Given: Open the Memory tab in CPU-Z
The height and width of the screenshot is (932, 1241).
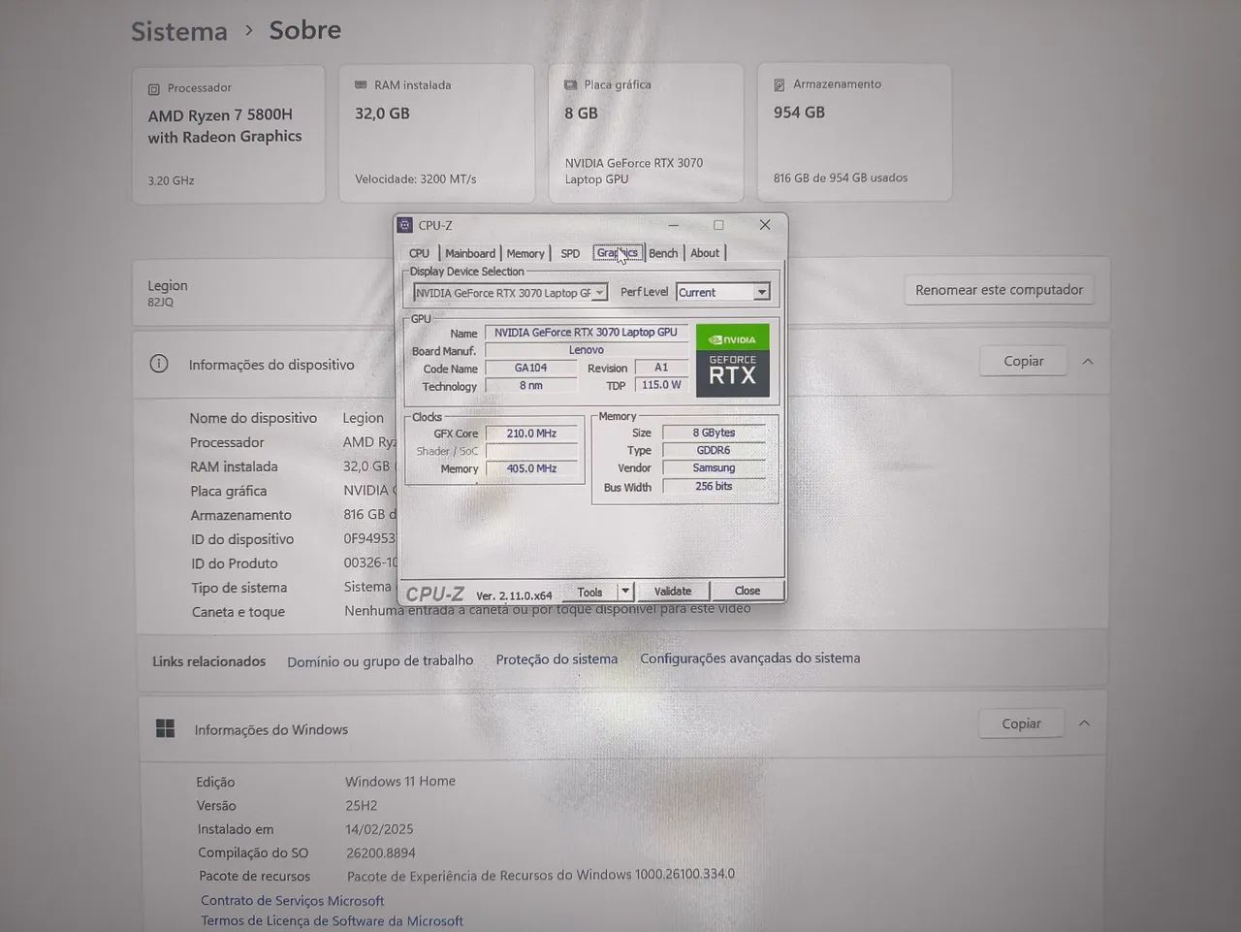Looking at the screenshot, I should pos(525,253).
